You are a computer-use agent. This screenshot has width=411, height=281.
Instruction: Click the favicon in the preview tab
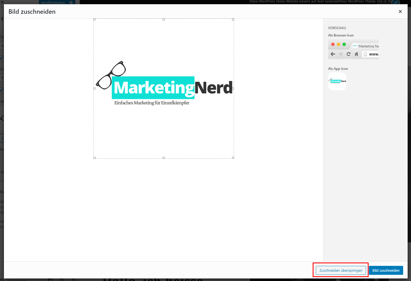coord(355,46)
